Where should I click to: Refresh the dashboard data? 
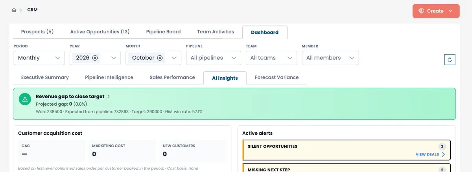click(450, 60)
